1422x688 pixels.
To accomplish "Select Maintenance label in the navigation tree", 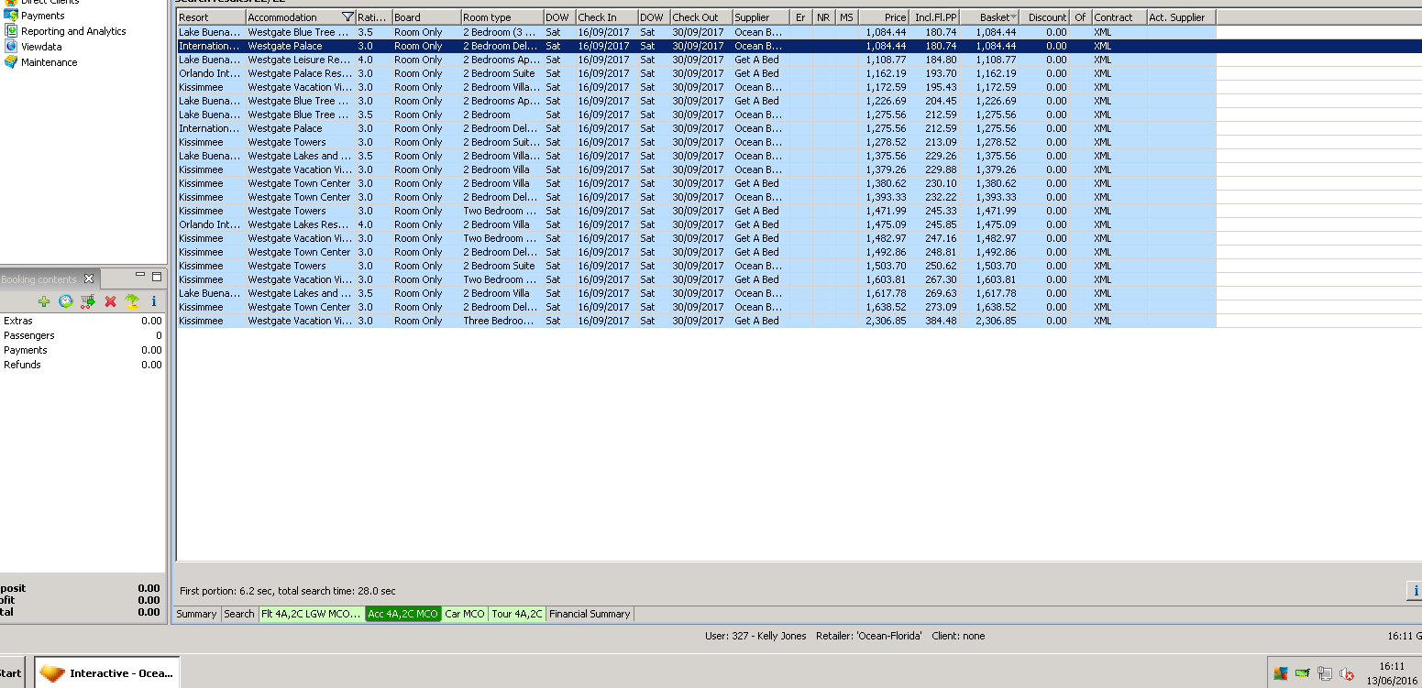I will [50, 62].
